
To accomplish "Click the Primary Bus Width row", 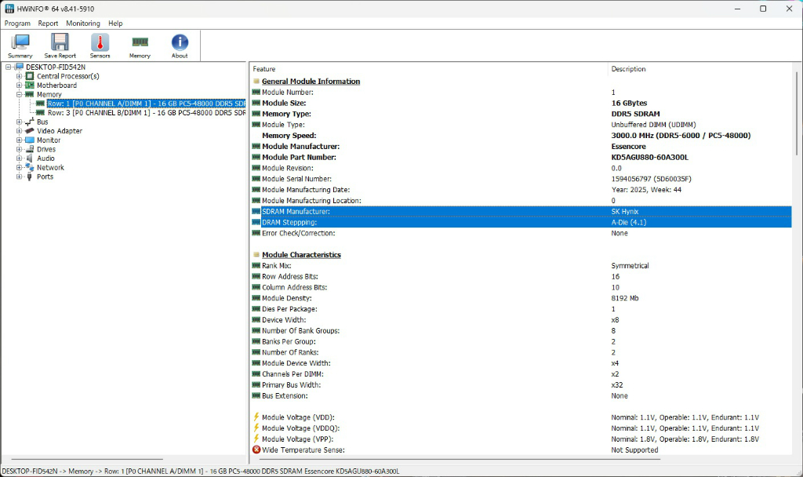I will coord(521,384).
